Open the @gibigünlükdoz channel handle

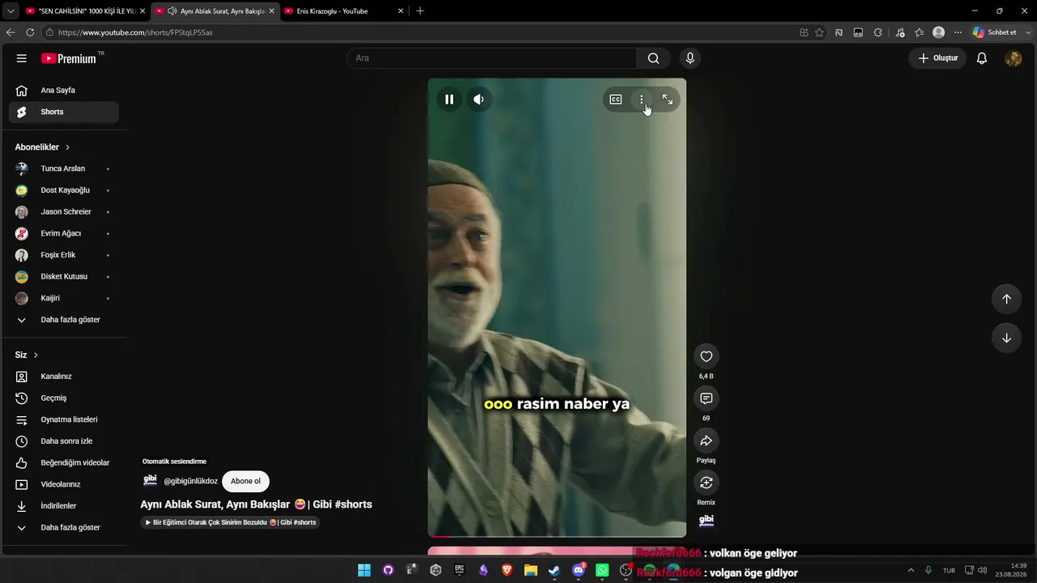190,481
